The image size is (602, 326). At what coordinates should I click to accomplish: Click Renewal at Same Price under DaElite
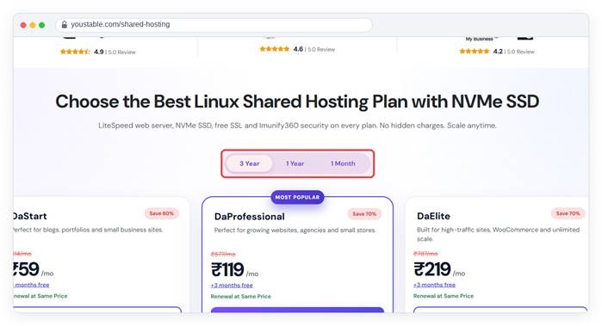pyautogui.click(x=444, y=296)
